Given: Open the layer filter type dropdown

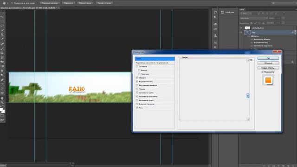Looking at the screenshot, I should [246, 13].
